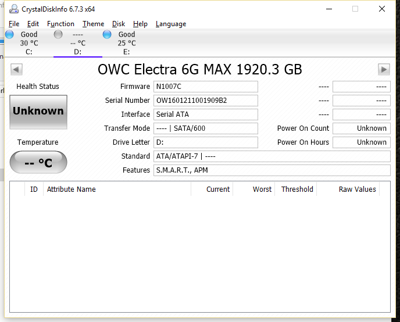Click the 30 °C reading for C: drive
Image resolution: width=400 pixels, height=322 pixels.
pos(29,43)
